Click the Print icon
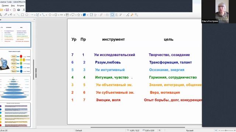Screen dimensions: 236x132 click(19, 10)
